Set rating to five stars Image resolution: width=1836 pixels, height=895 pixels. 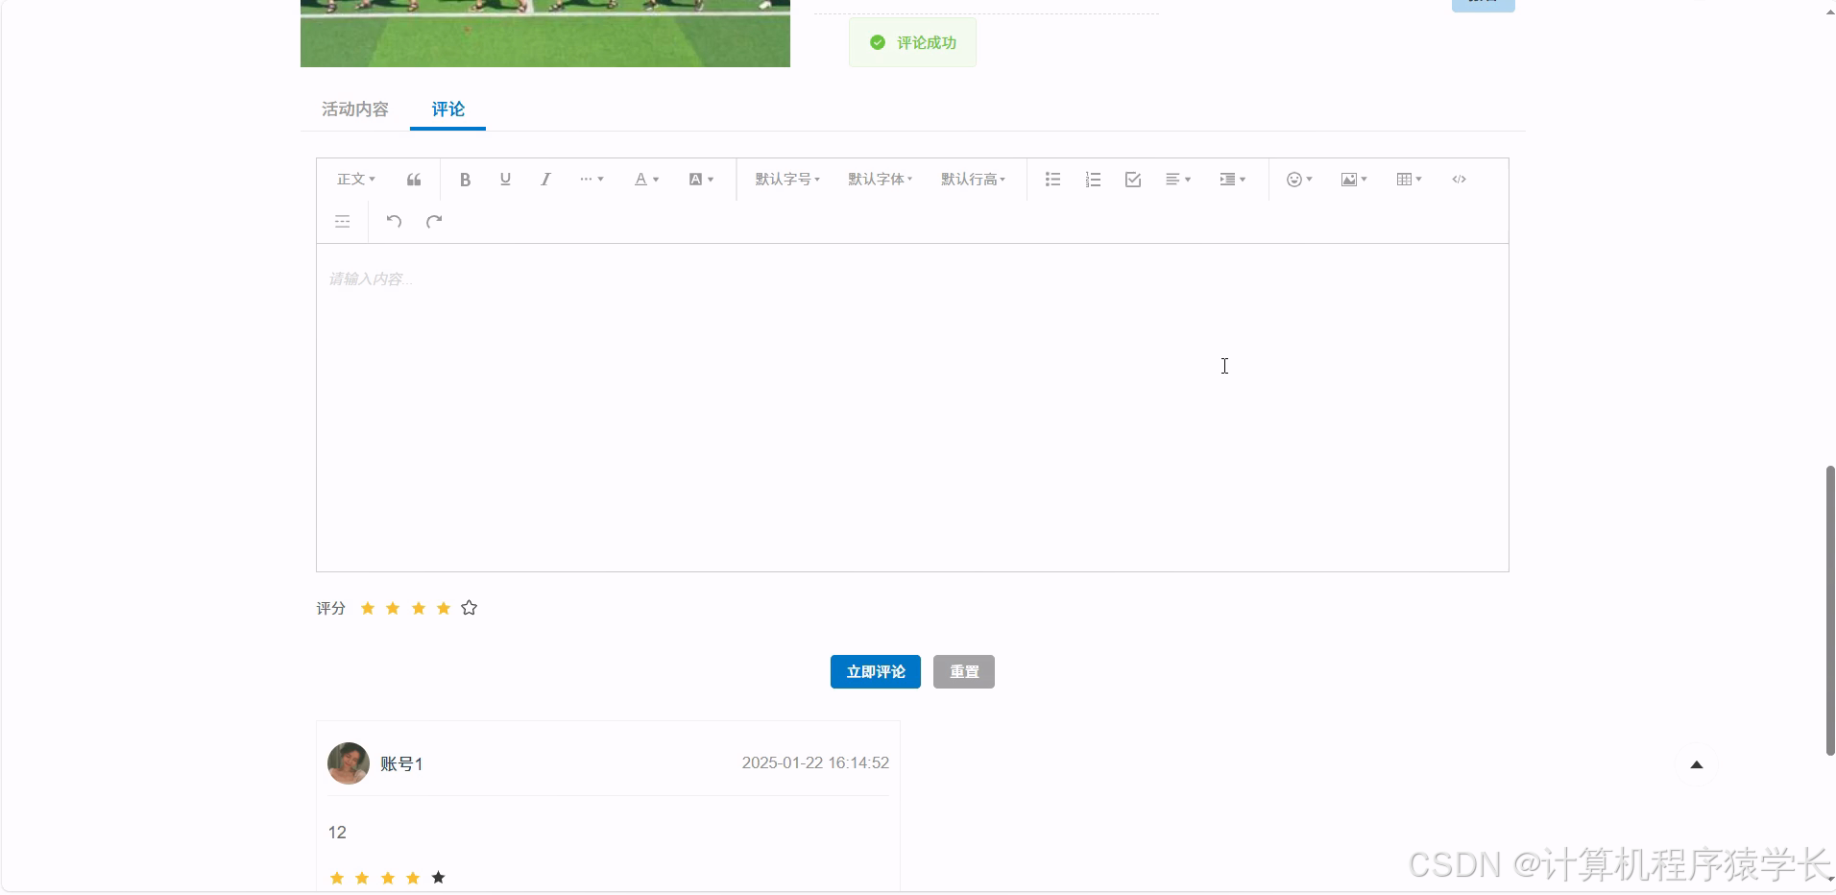coord(469,607)
